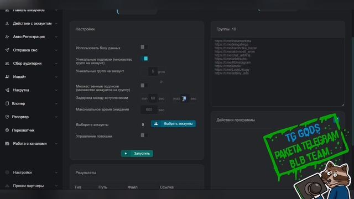This screenshot has height=199, width=354.
Task: Click the Действия программы panel heading
Action: coord(236,120)
